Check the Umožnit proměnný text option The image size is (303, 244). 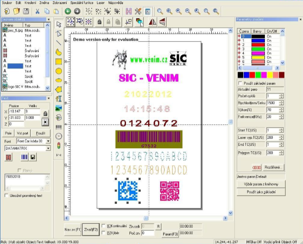6,195
